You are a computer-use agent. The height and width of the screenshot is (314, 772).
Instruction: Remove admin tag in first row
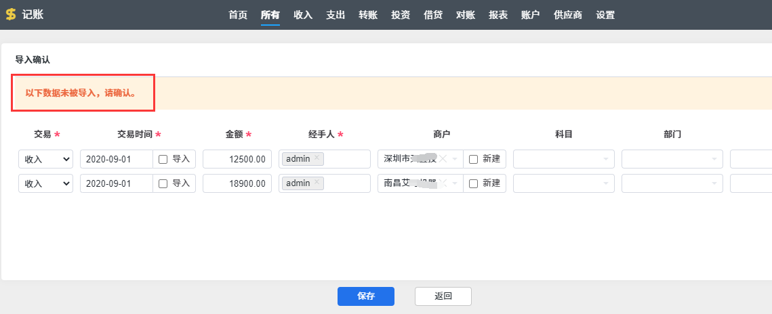[x=317, y=158]
